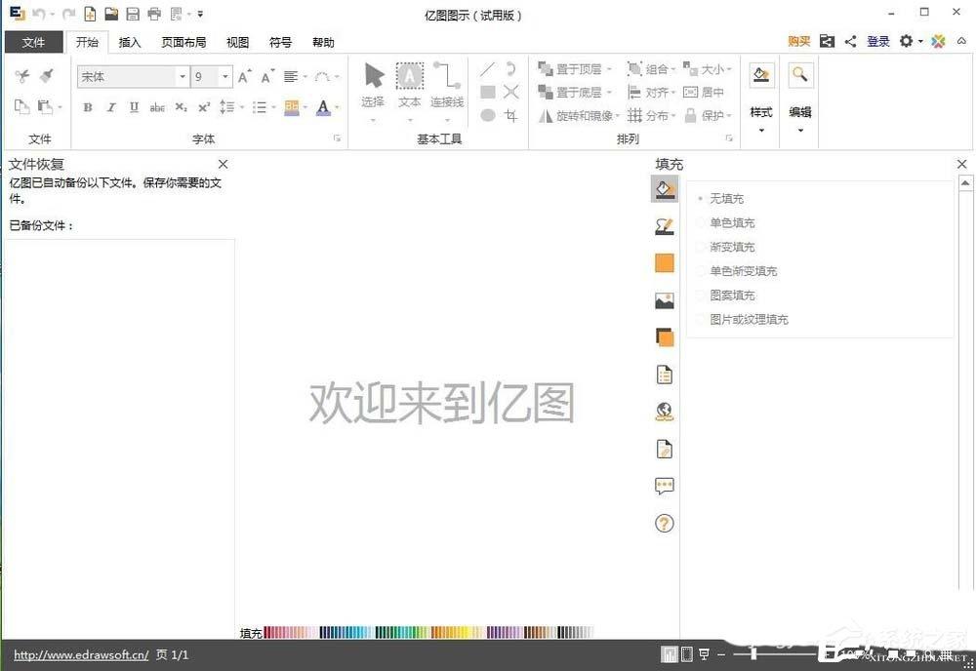The width and height of the screenshot is (976, 671).
Task: Click the Undo arrow icon
Action: (39, 14)
